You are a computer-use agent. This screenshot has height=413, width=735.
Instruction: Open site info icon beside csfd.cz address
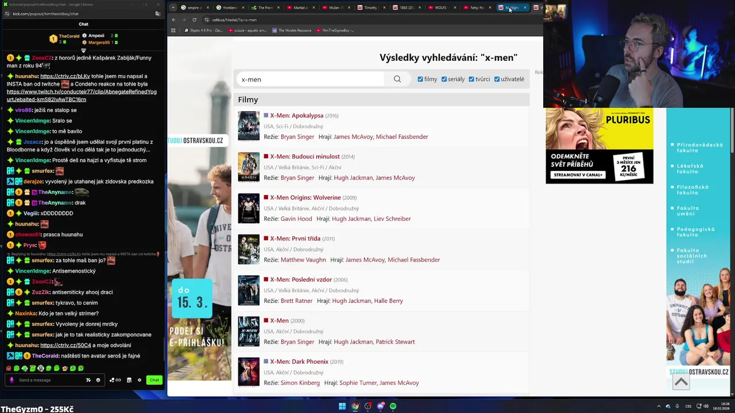coord(206,20)
